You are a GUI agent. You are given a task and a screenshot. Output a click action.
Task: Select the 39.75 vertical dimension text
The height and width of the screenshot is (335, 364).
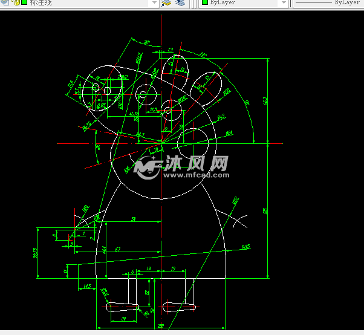pos(35,253)
